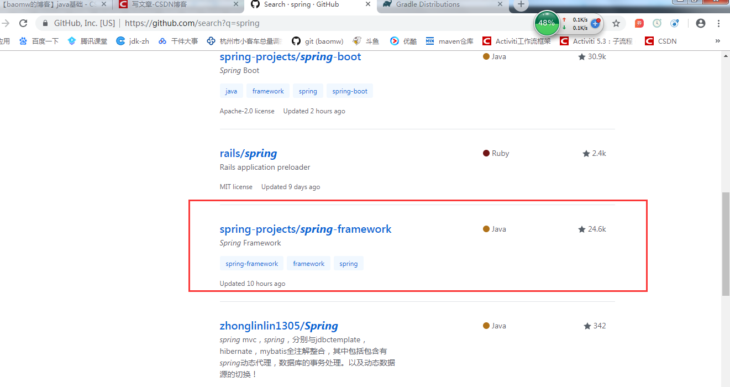
Task: Switch to the Gradle Distributions tab
Action: pyautogui.click(x=442, y=4)
